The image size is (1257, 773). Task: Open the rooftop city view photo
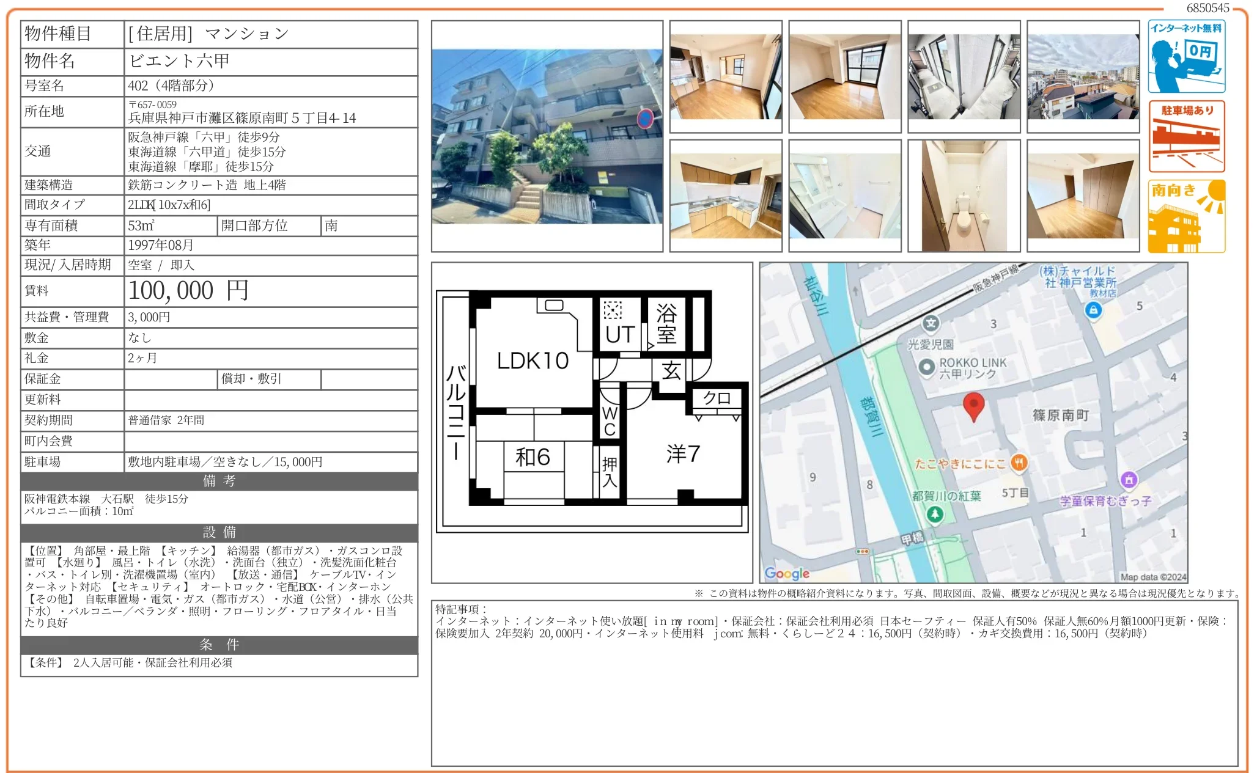[x=1083, y=76]
